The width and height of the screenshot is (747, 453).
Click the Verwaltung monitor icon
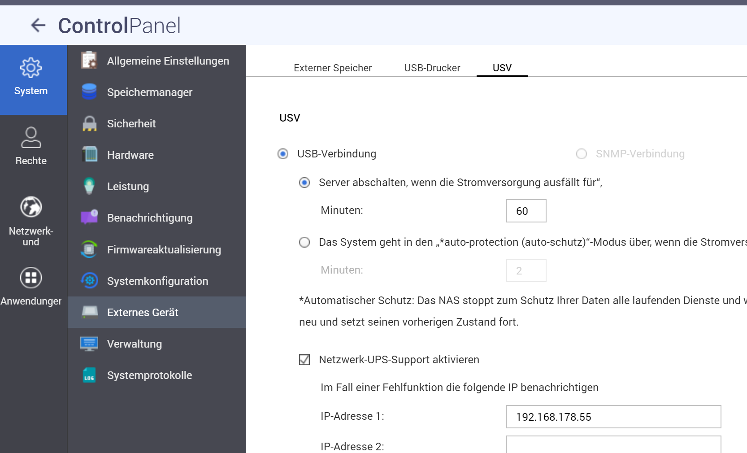tap(89, 344)
